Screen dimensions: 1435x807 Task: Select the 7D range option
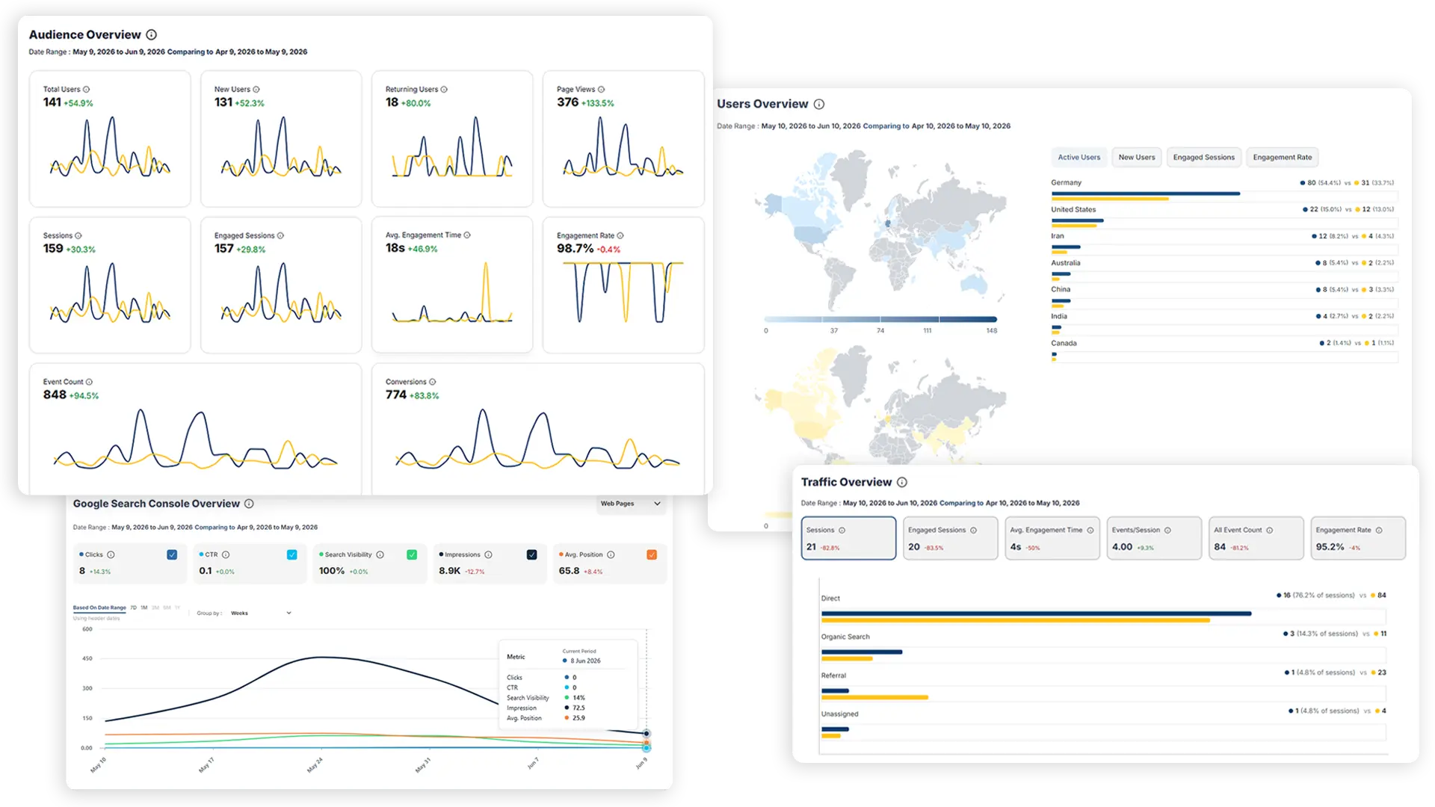[134, 607]
